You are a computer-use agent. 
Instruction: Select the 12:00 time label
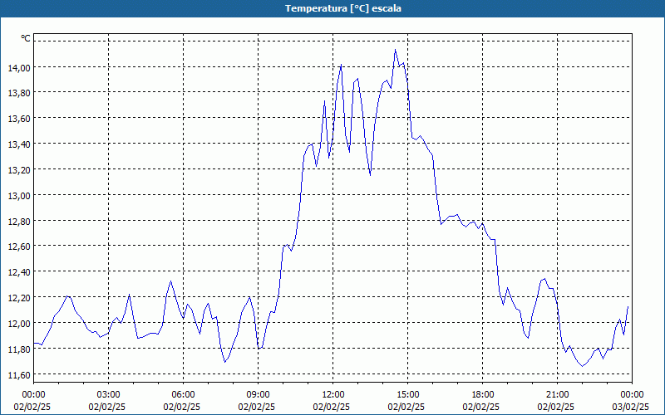(333, 394)
